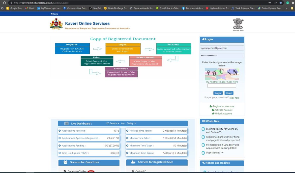Click the Services for Guest User icon

click(65, 162)
